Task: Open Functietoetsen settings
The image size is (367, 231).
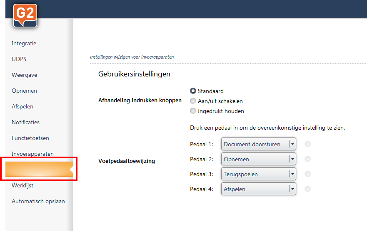Action: (30, 138)
